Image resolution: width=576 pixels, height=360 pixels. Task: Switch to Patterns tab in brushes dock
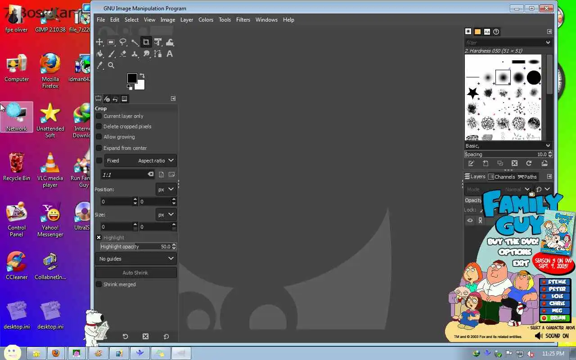[477, 31]
